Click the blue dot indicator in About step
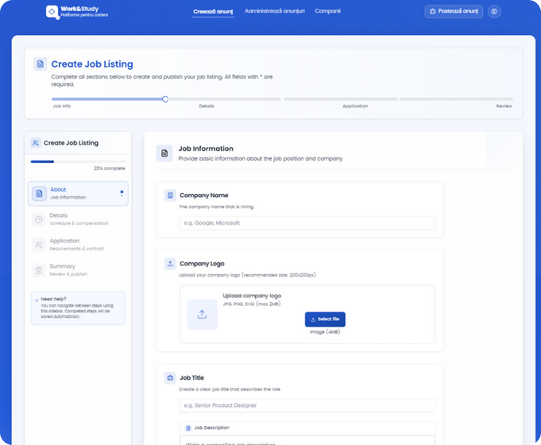Screen dimensions: 541x445 point(122,192)
